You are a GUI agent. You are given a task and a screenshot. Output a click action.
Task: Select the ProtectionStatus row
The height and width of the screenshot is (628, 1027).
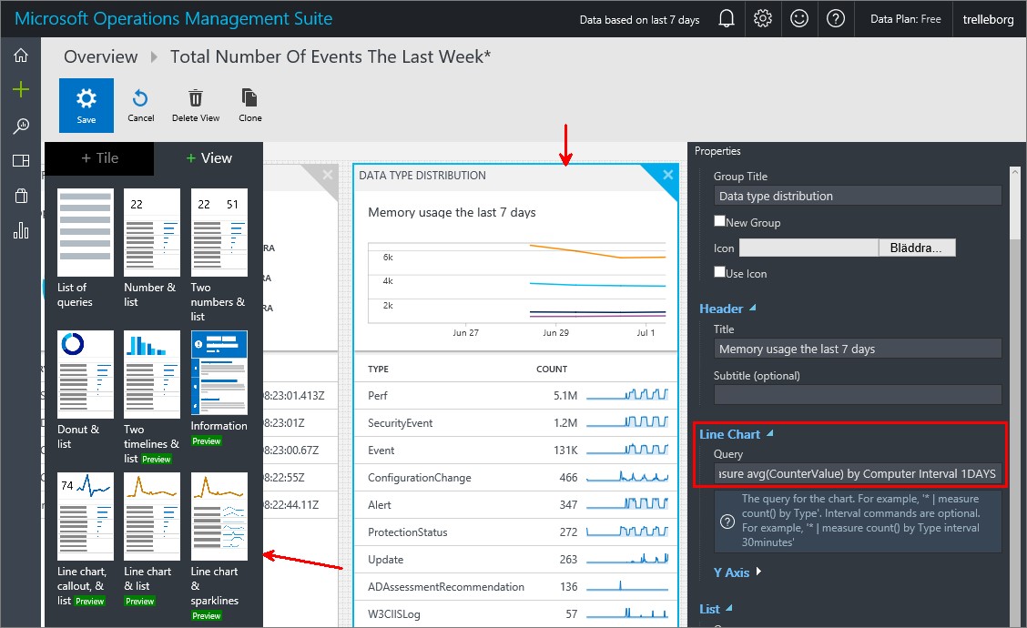coord(515,532)
